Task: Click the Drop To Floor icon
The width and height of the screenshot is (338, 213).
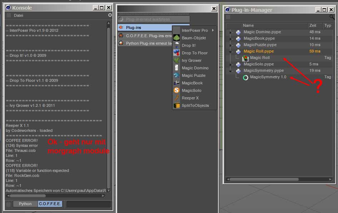Action: click(177, 53)
